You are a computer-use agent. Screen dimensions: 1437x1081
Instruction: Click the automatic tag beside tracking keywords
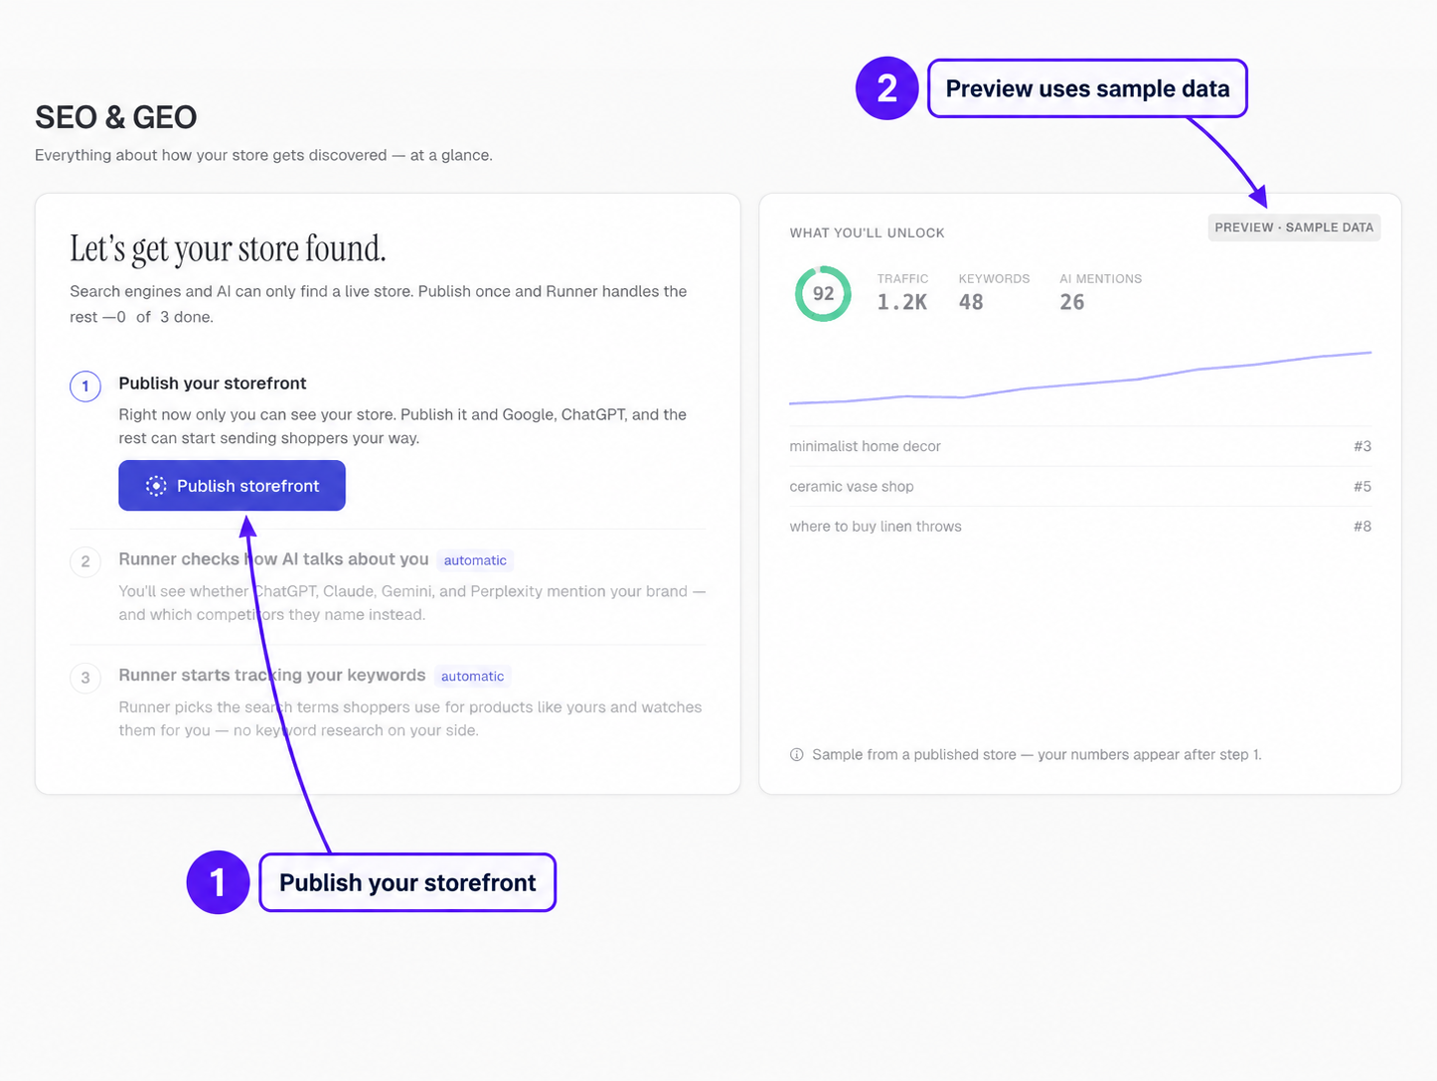pos(472,677)
